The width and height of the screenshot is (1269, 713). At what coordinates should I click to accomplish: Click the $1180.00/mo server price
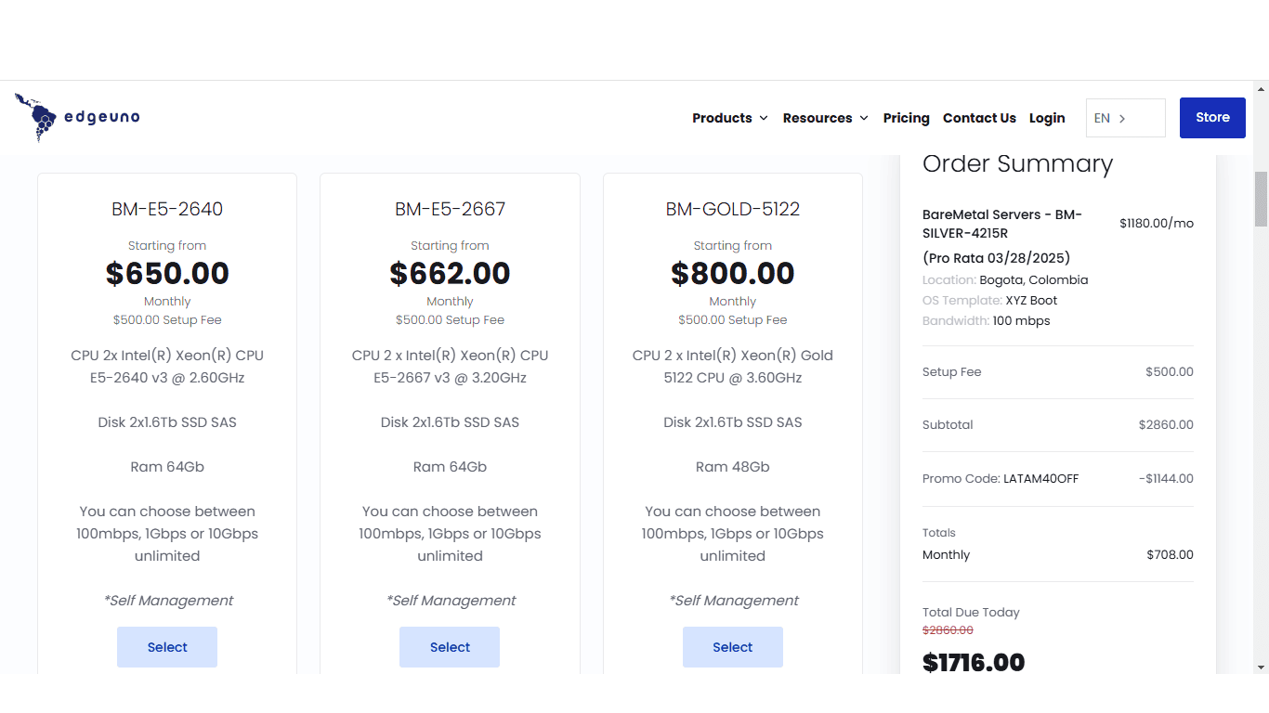1157,223
